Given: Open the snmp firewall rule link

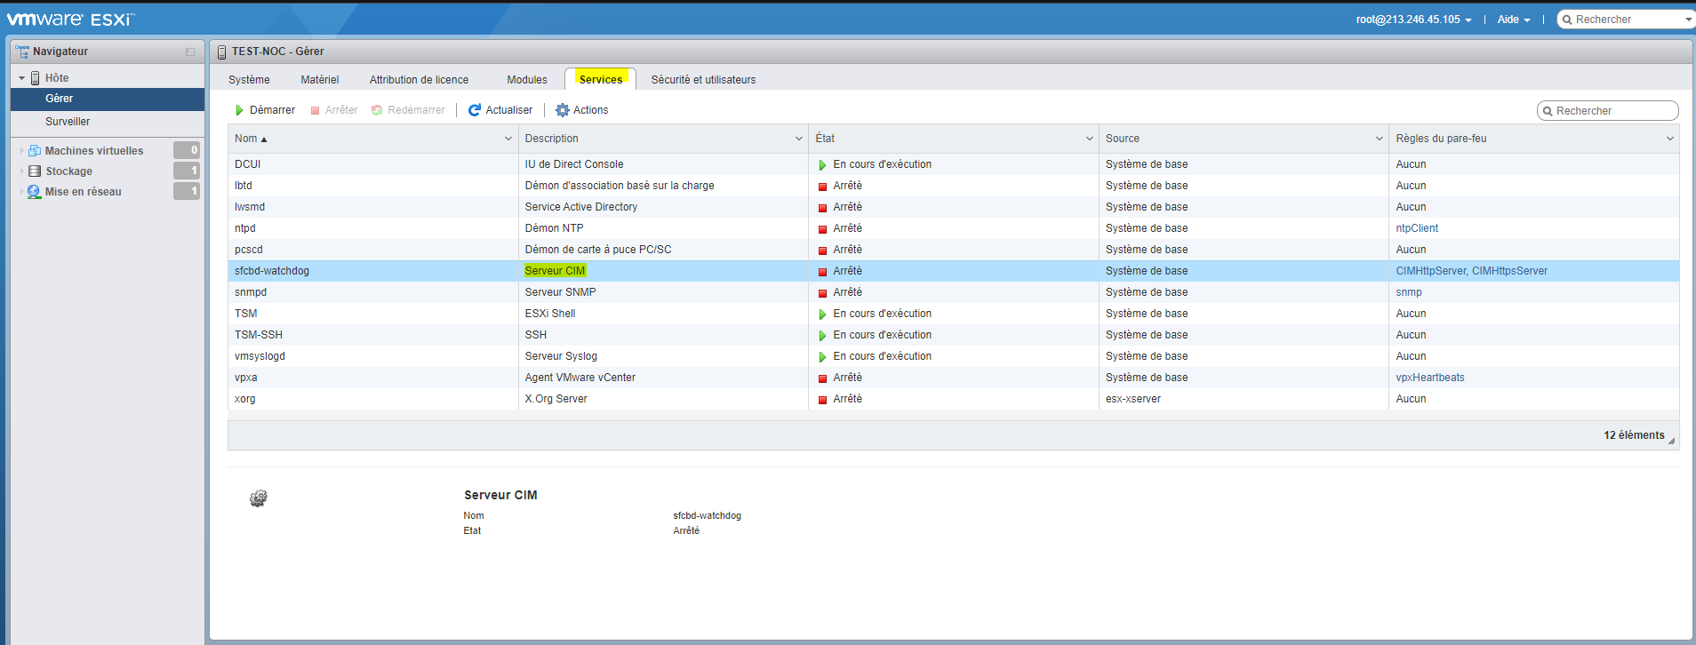Looking at the screenshot, I should [x=1409, y=292].
